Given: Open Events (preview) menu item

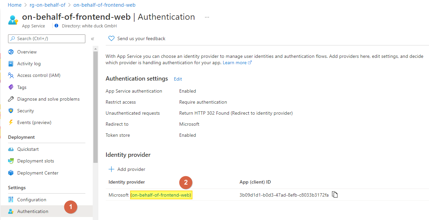Looking at the screenshot, I should 34,122.
